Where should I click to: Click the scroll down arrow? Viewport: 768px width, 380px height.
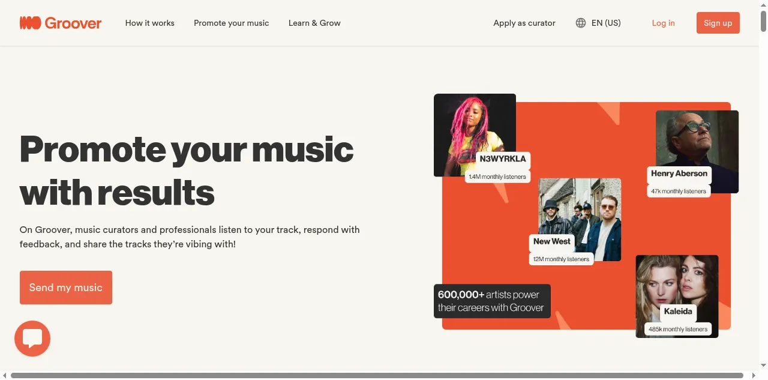(764, 364)
